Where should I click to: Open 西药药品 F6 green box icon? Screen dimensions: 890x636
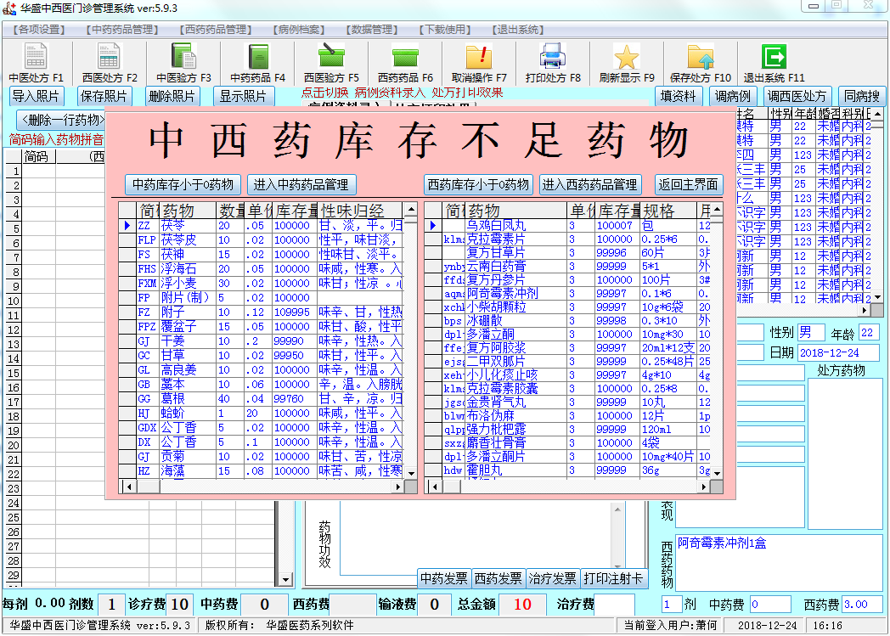[x=405, y=62]
